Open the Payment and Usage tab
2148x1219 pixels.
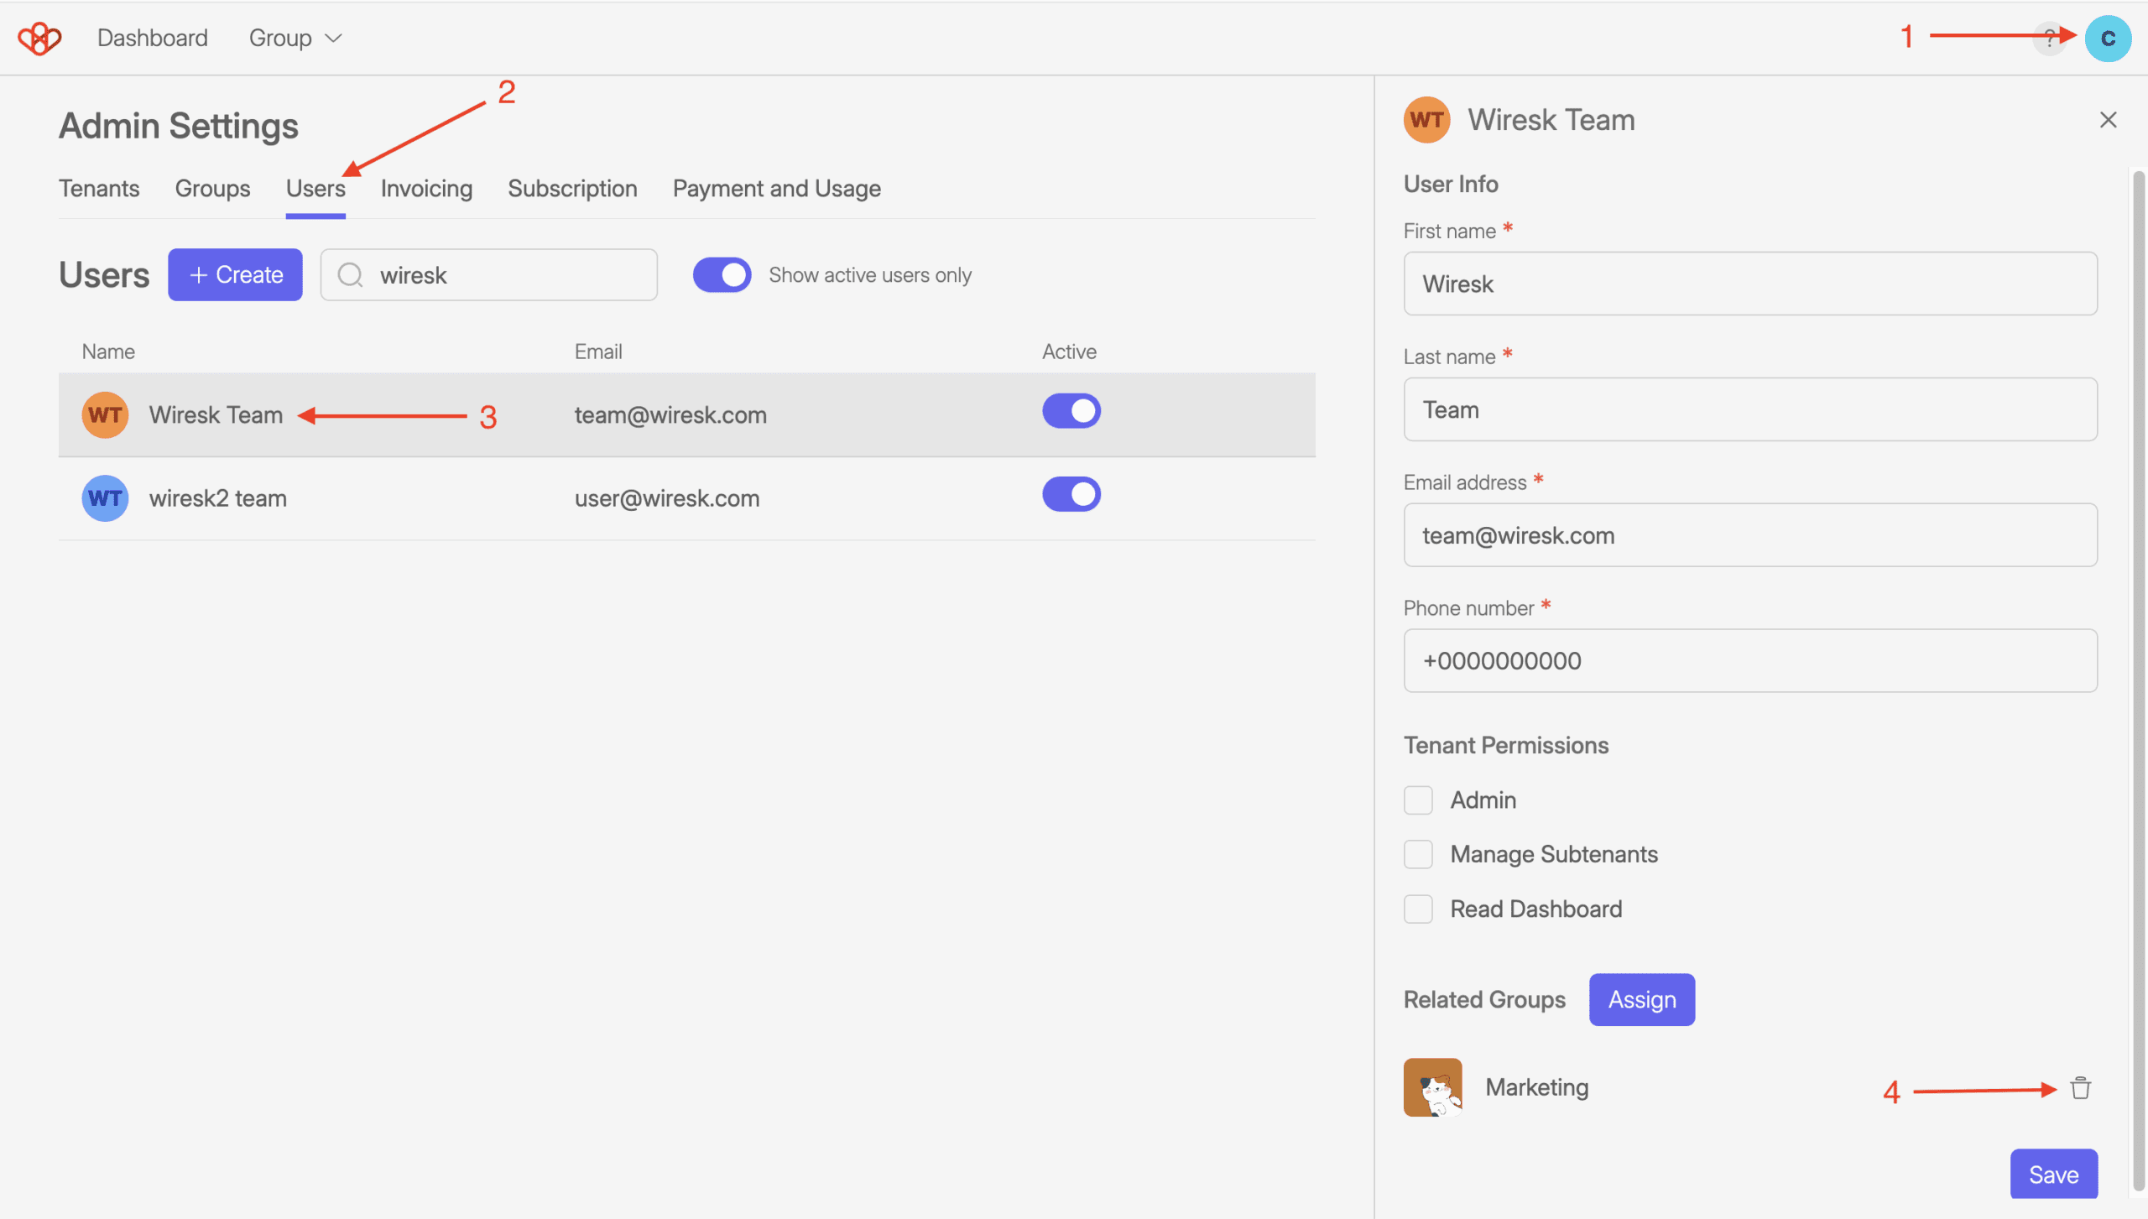777,189
